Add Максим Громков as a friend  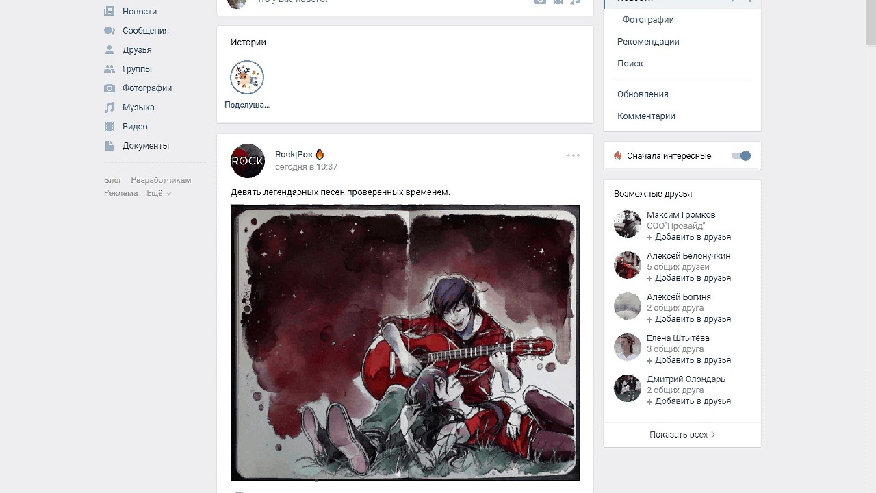click(689, 237)
